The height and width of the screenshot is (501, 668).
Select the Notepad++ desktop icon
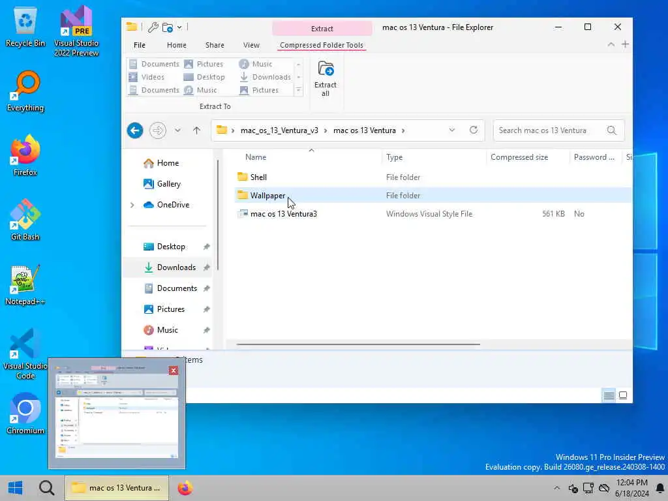tap(25, 284)
